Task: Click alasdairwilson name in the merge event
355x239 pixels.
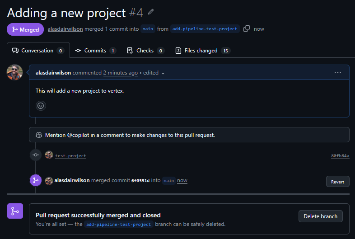Action: [72, 180]
